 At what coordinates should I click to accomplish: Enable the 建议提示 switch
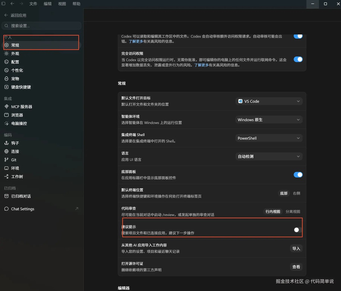click(298, 230)
